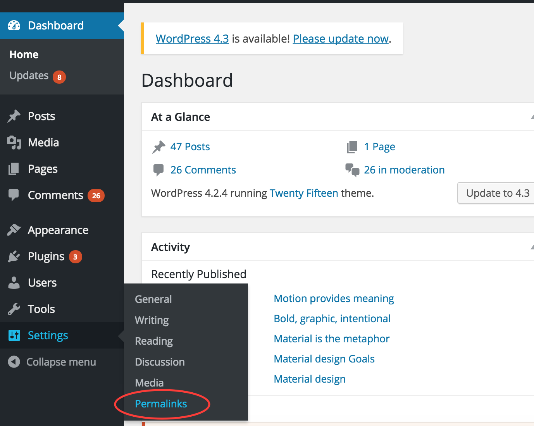
Task: Open Appearance via paintbrush icon
Action: click(x=14, y=230)
